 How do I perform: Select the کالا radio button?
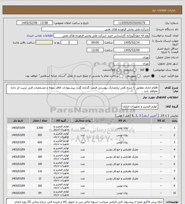coord(147,70)
